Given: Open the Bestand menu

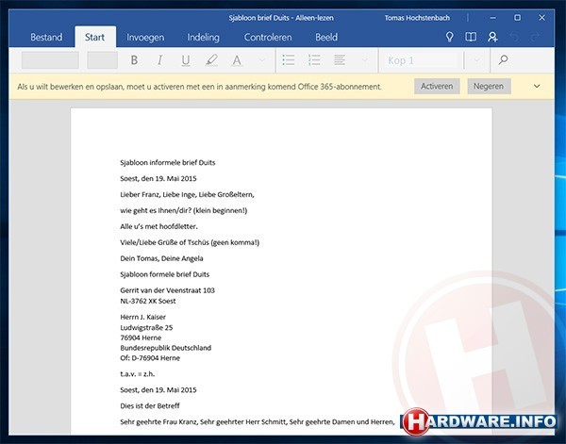Looking at the screenshot, I should tap(46, 38).
